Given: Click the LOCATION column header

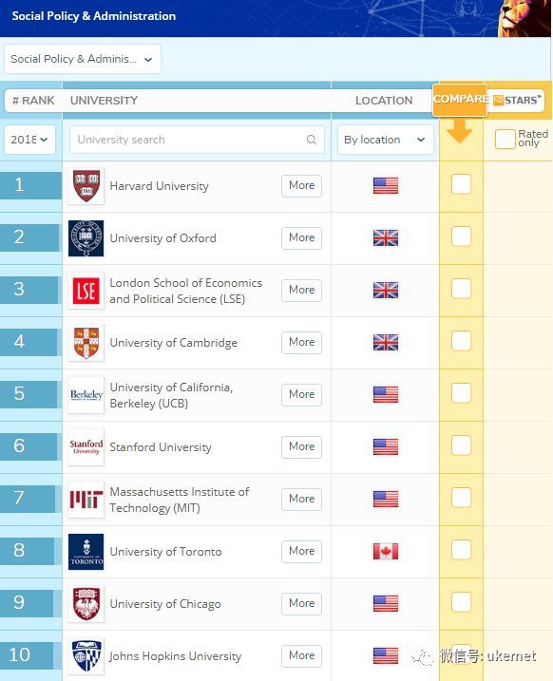Looking at the screenshot, I should pos(384,101).
